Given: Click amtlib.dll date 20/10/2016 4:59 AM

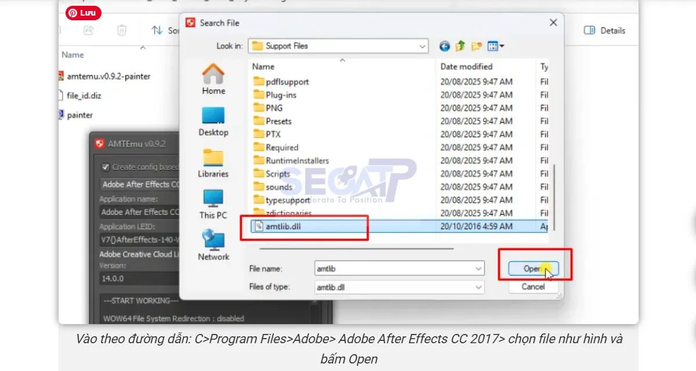Looking at the screenshot, I should (476, 226).
